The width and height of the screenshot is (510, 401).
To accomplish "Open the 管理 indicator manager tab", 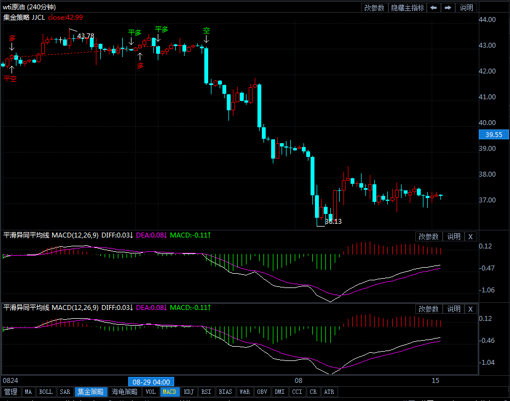I will [x=10, y=392].
